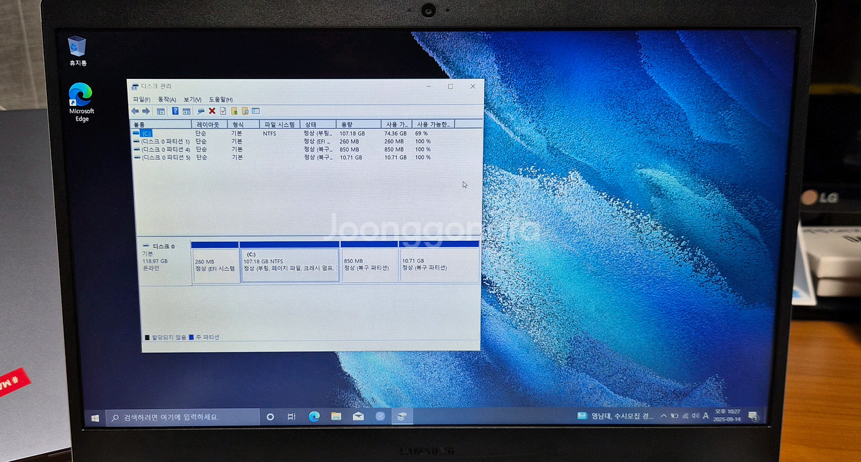Minimize the 디스크 관리 window
Screen dimensions: 861x462
click(429, 87)
